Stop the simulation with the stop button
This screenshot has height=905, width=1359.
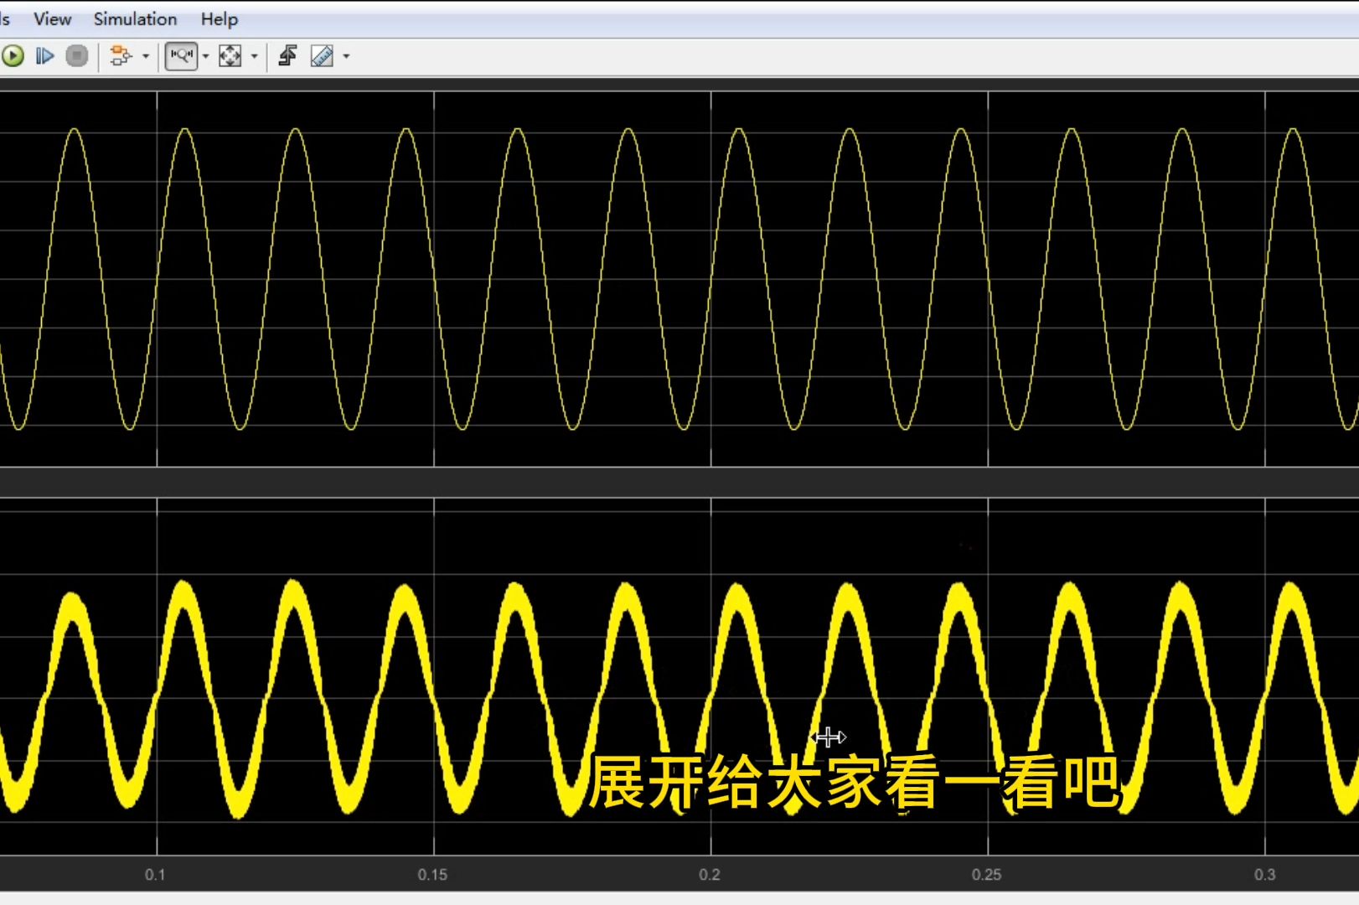tap(77, 56)
